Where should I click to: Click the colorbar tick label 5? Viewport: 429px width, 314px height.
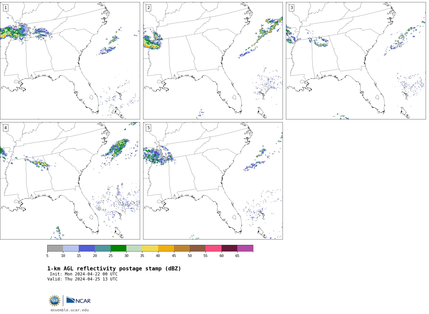(x=47, y=256)
